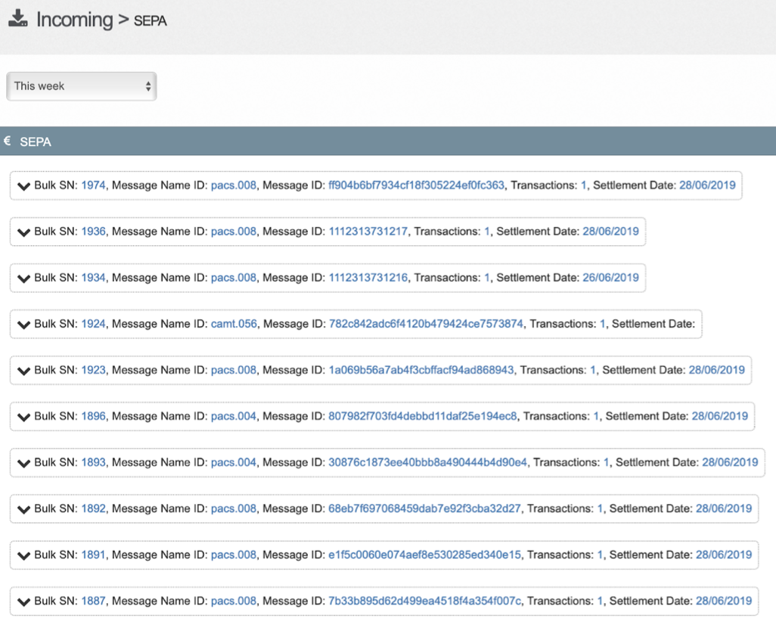This screenshot has width=776, height=625.
Task: Expand the Bulk SN 1923 row chevron
Action: tap(23, 371)
